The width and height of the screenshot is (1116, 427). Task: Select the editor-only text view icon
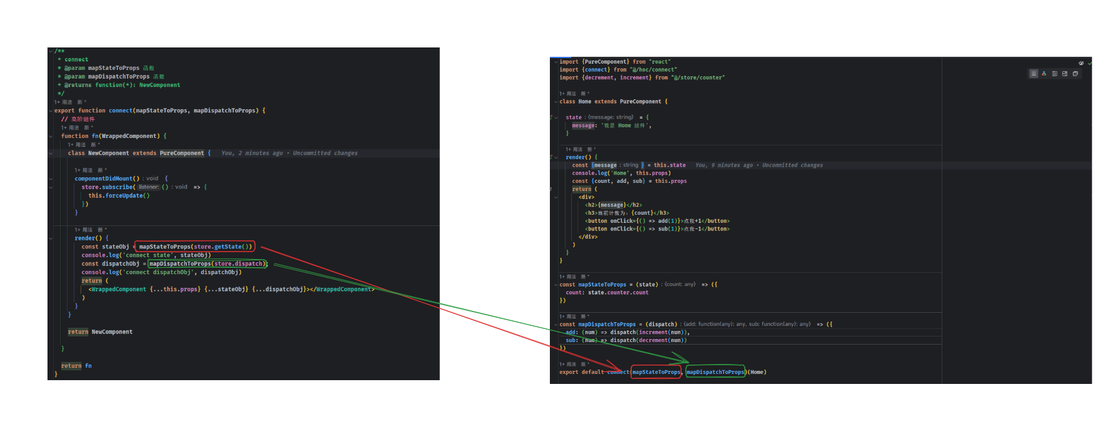point(1034,74)
